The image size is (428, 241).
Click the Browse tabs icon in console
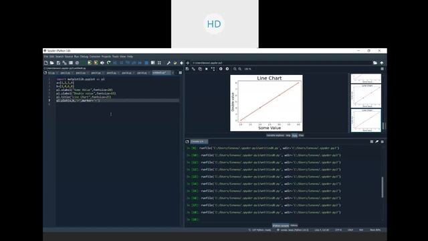pos(187,142)
